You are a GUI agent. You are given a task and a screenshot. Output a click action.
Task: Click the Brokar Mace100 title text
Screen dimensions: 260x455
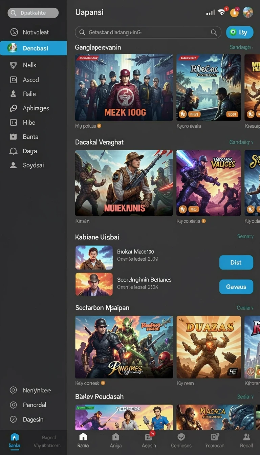[135, 252]
